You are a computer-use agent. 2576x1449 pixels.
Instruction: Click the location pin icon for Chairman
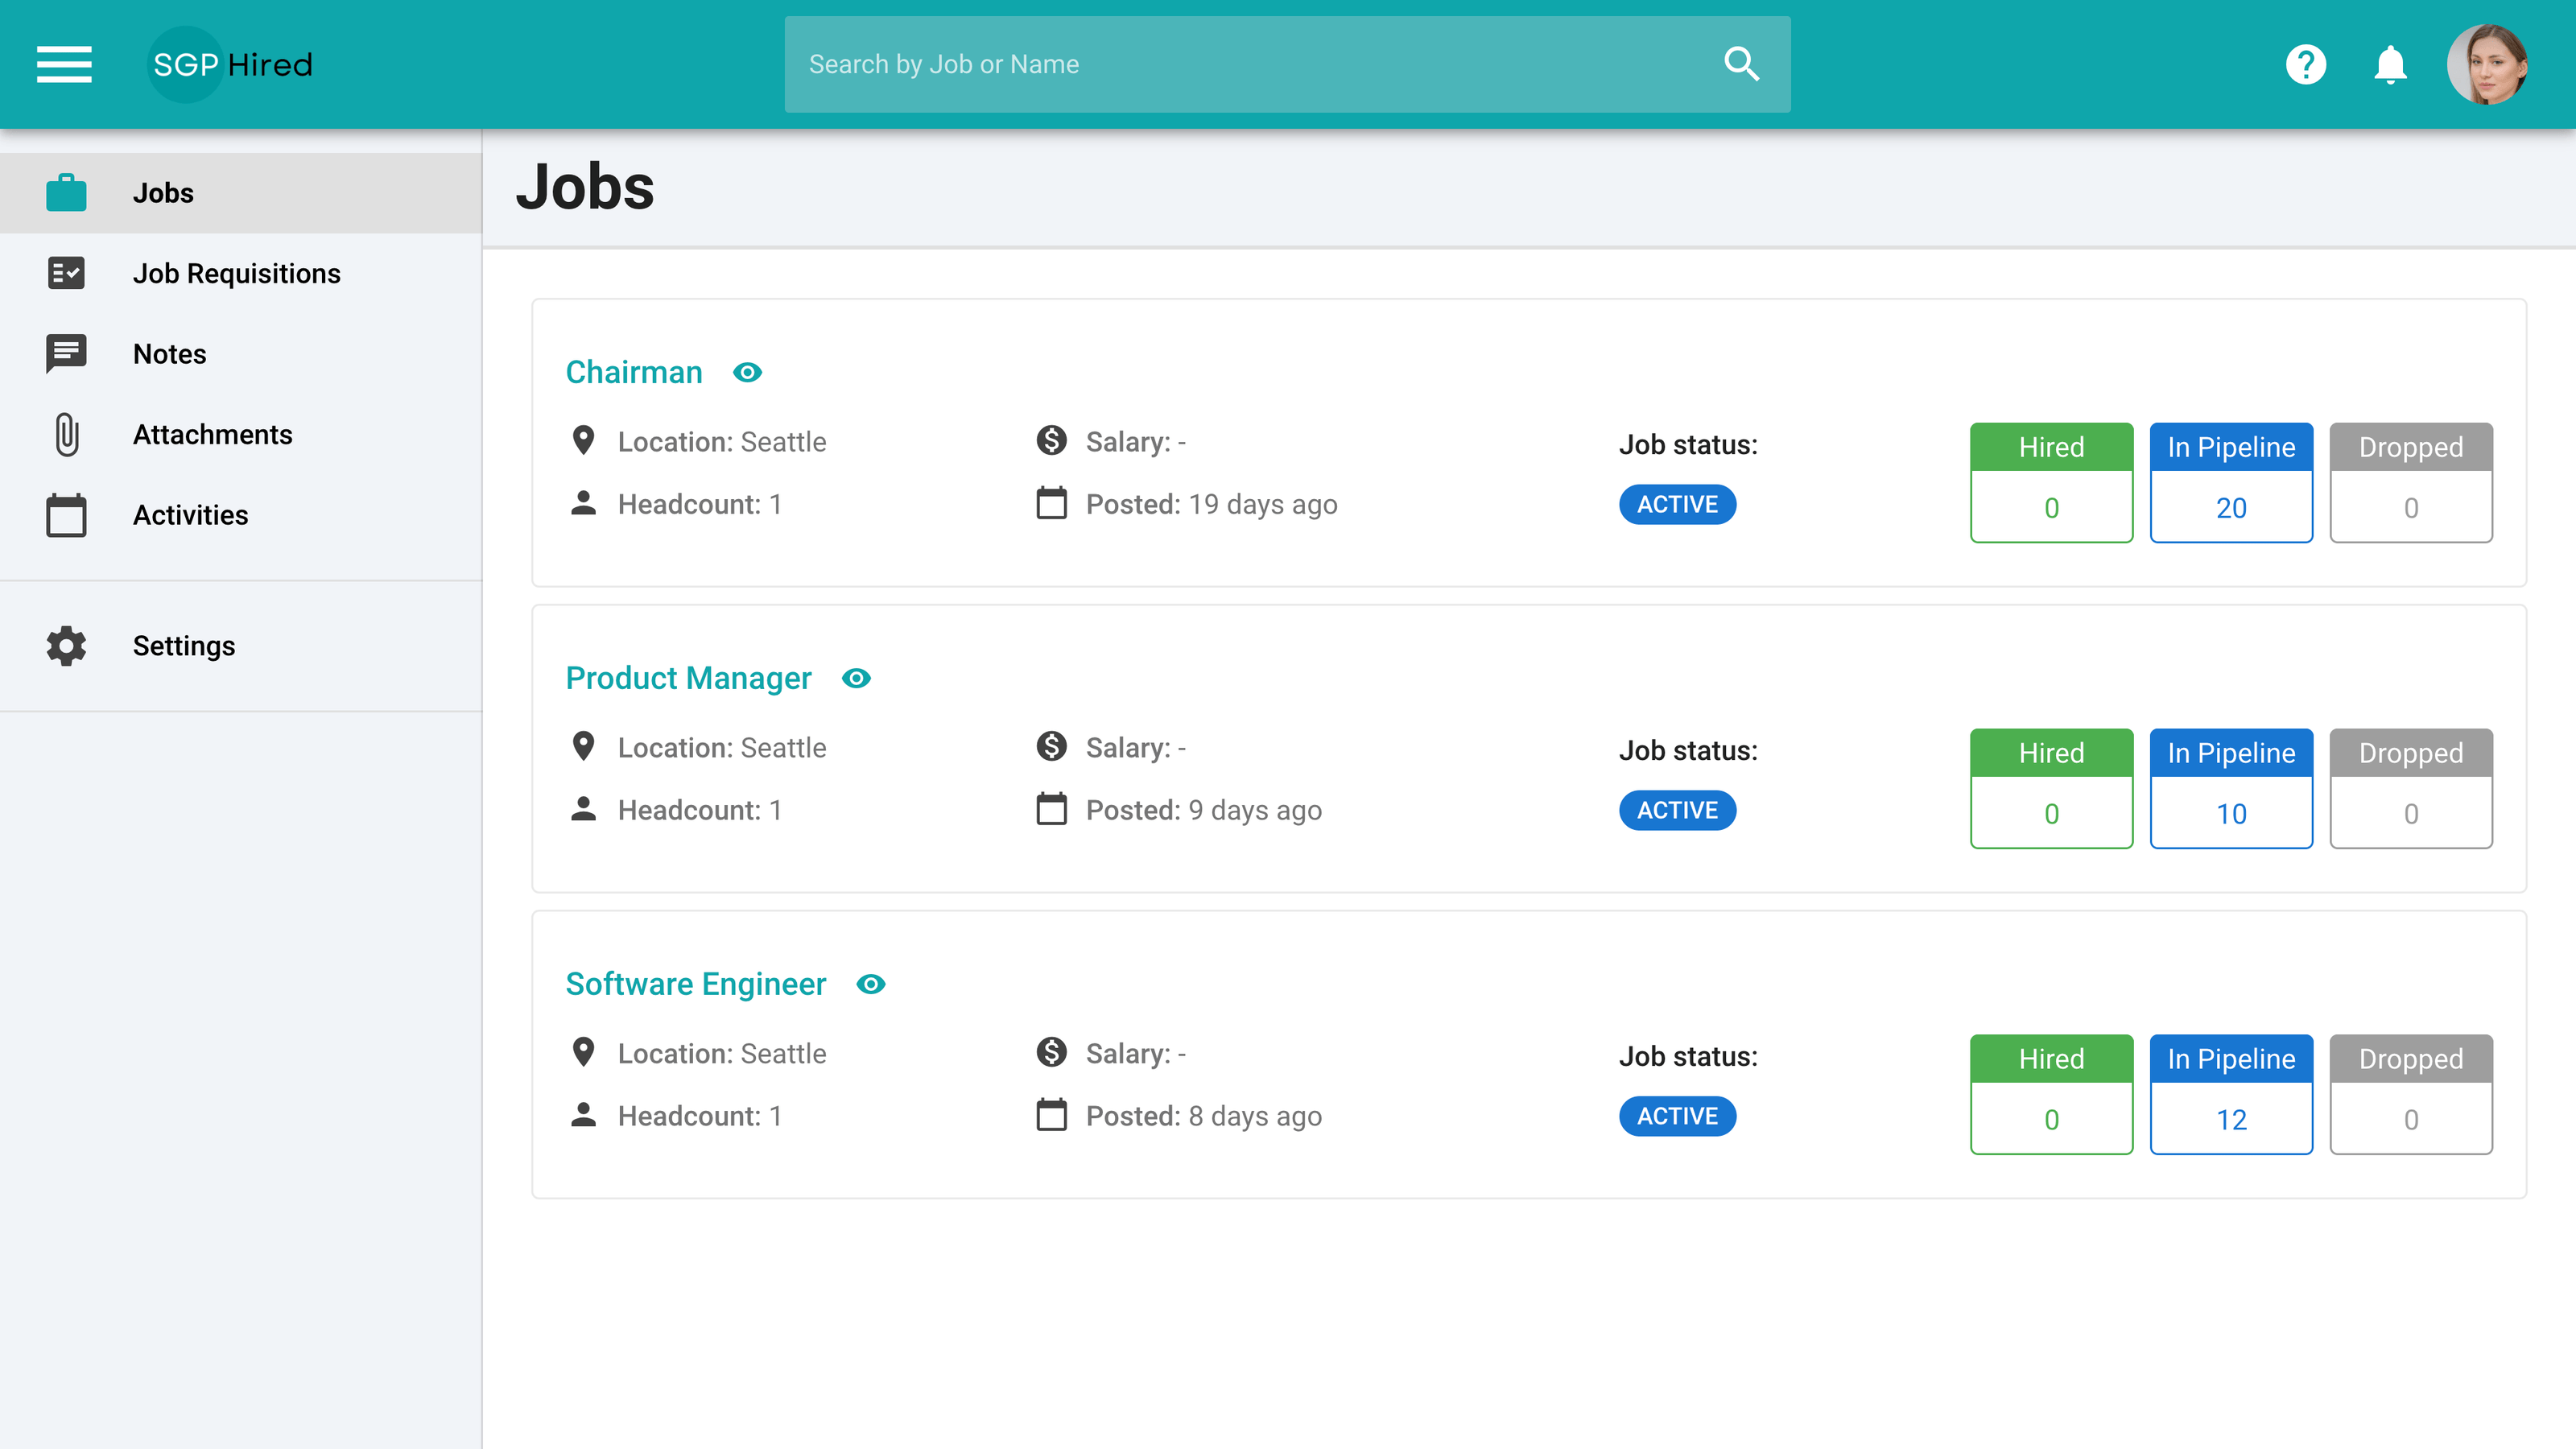pos(583,440)
